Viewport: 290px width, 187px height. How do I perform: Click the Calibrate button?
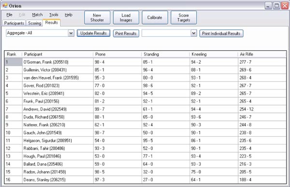[x=155, y=17]
